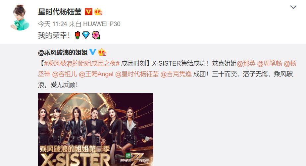Open the @吉克隽逸 mention
Viewport: 306px width, 166px height.
click(x=176, y=74)
